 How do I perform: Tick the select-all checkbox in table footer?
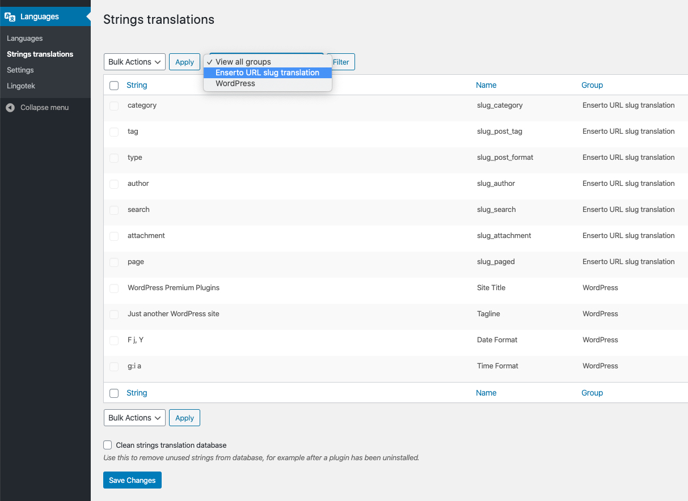click(114, 393)
